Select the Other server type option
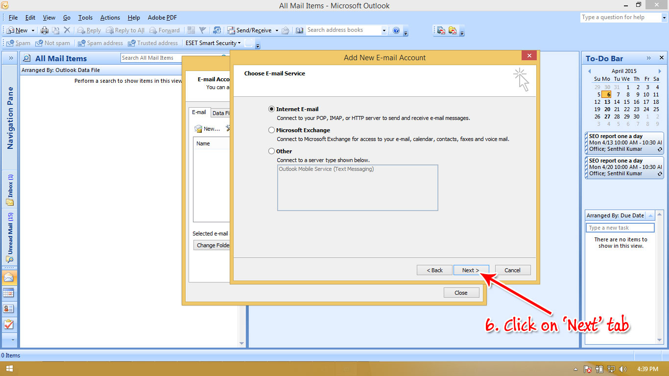669x376 pixels. [271, 151]
